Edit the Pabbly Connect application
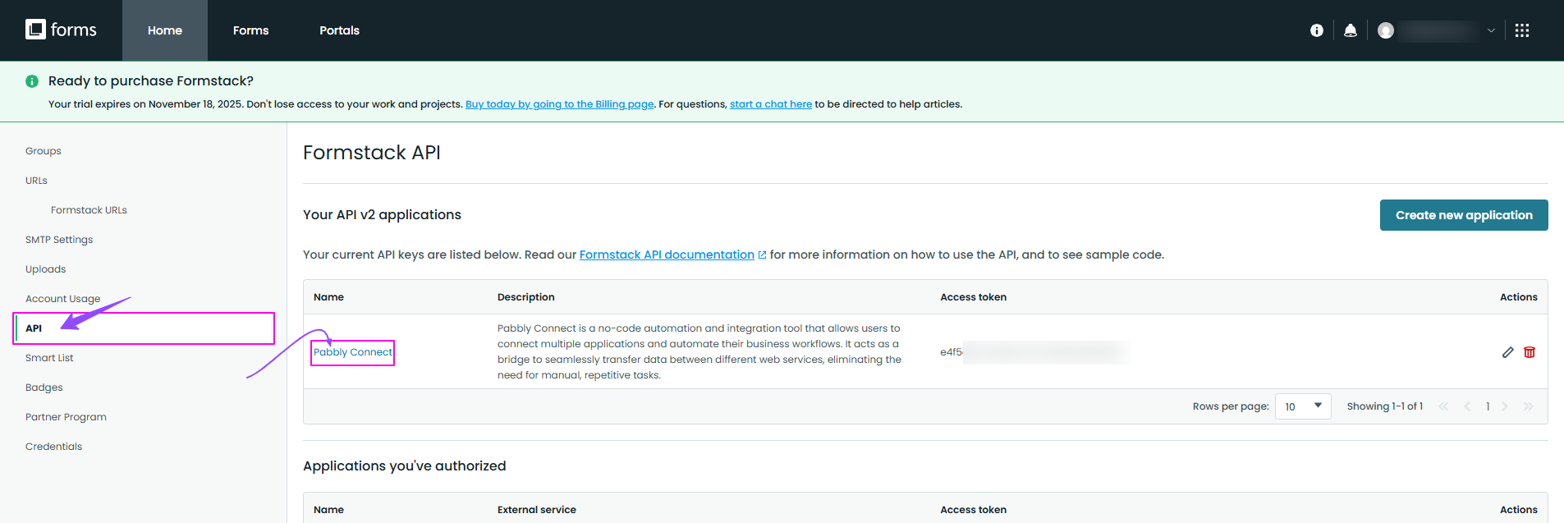This screenshot has width=1564, height=523. [x=1507, y=352]
